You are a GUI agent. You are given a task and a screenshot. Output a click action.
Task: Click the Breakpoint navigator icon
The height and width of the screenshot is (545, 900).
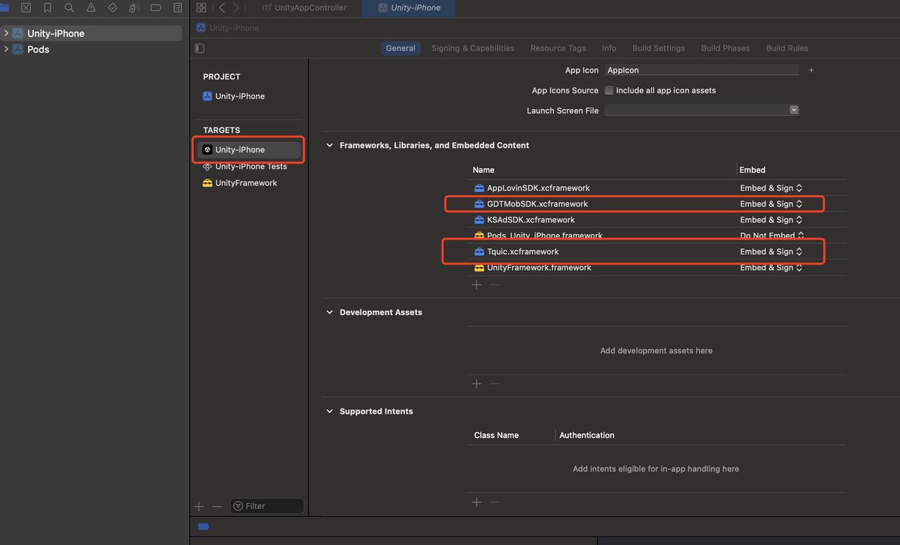[156, 8]
